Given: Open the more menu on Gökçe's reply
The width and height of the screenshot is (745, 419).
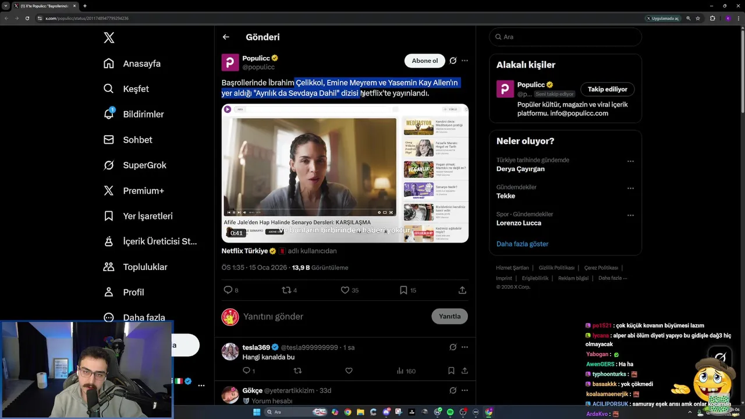Looking at the screenshot, I should click(464, 390).
